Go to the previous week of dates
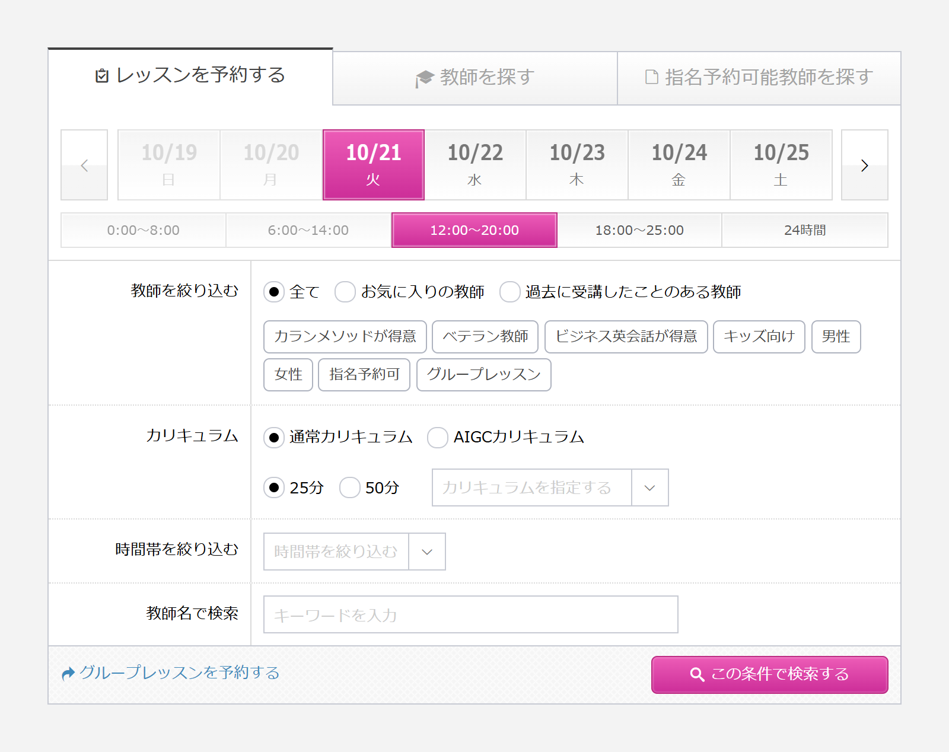This screenshot has width=949, height=752. [x=84, y=165]
